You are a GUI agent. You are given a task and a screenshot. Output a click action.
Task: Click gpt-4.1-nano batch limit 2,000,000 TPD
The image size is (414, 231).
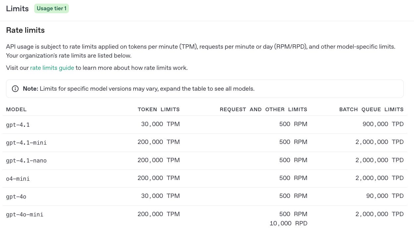380,160
